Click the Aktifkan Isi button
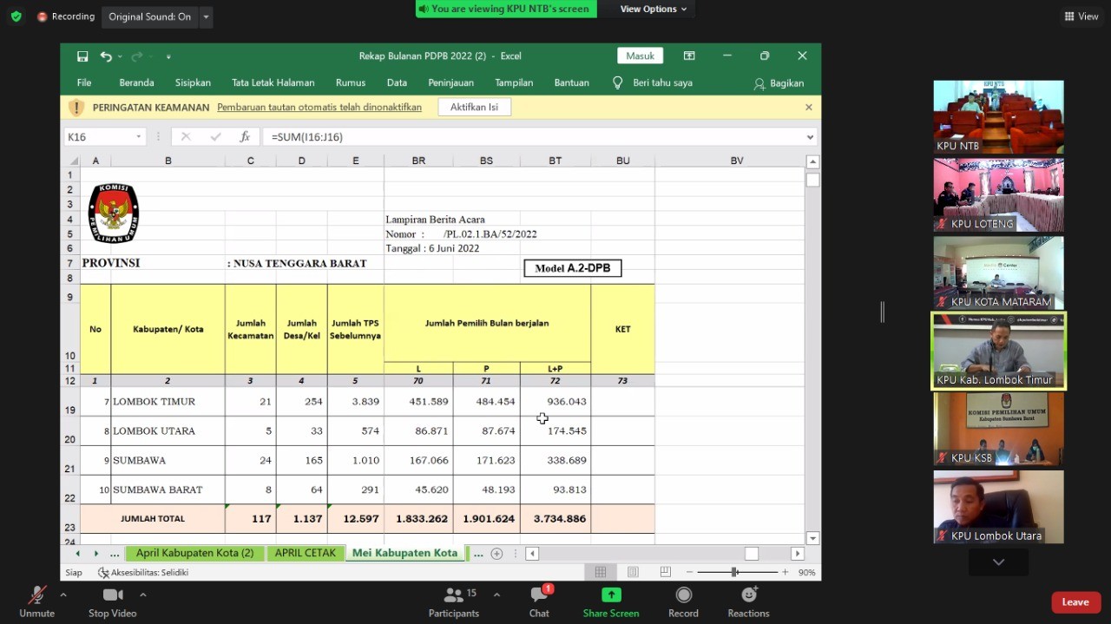1111x624 pixels. tap(474, 108)
